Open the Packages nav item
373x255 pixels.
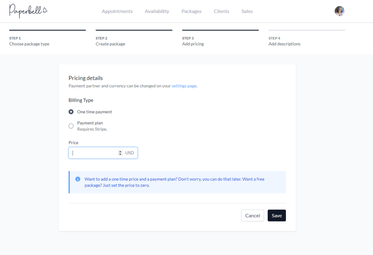192,11
